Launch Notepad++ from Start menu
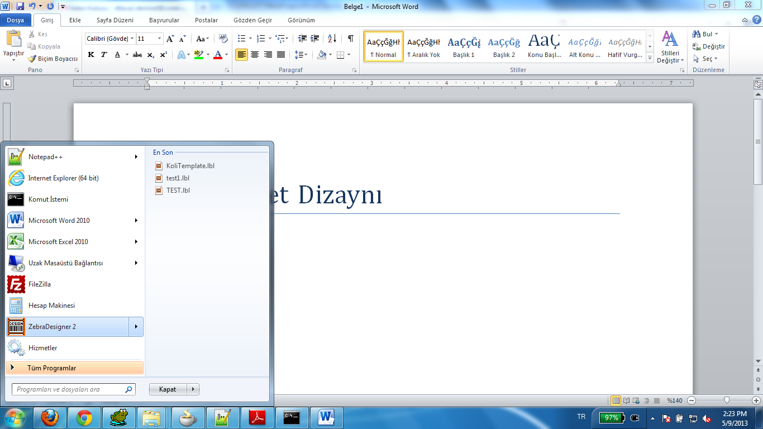Screen dimensions: 763x429 (x=74, y=157)
